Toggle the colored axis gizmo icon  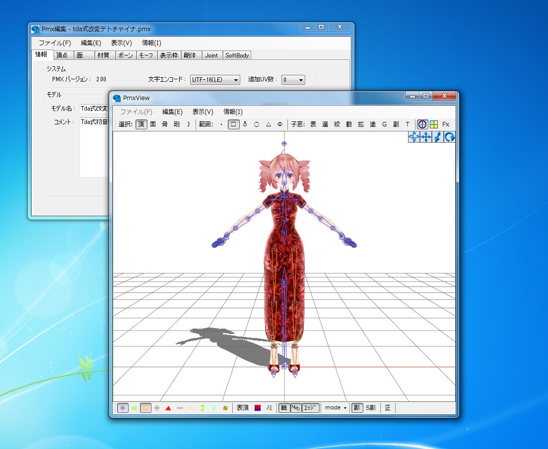[422, 124]
